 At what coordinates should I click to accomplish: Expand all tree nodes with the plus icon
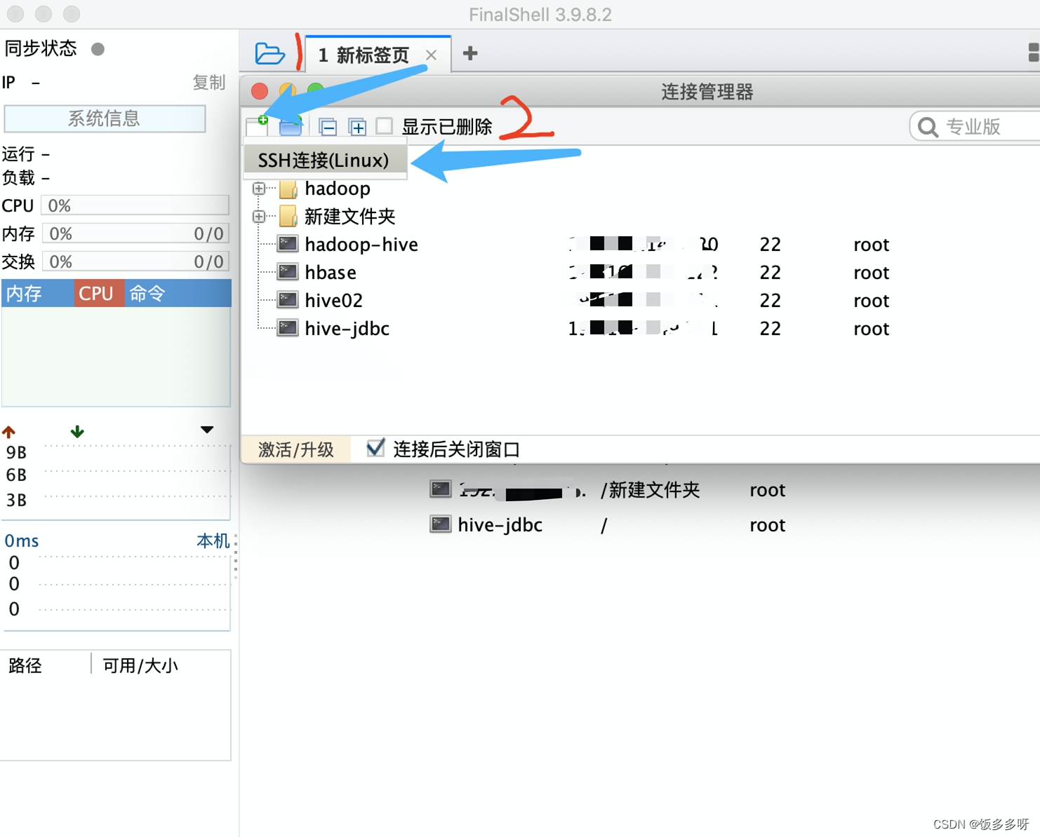(357, 127)
